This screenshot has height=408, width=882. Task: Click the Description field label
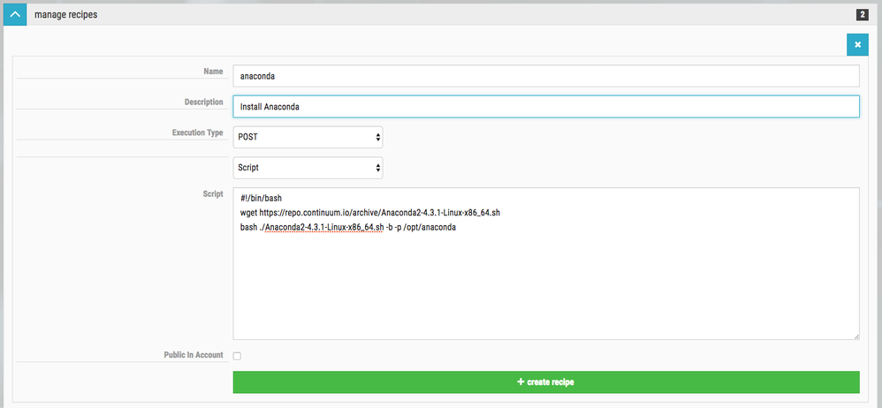[x=203, y=102]
